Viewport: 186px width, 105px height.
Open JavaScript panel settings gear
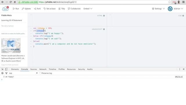[104, 29]
